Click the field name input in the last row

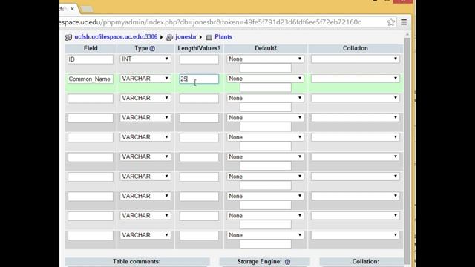tap(91, 236)
